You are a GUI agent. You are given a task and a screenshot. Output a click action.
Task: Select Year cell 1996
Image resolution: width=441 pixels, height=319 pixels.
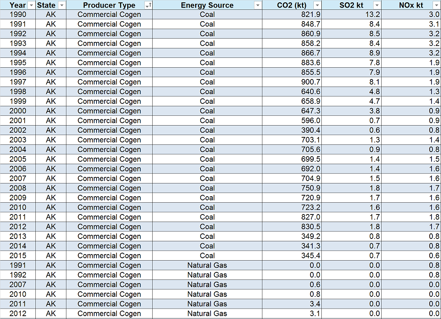[x=18, y=72]
